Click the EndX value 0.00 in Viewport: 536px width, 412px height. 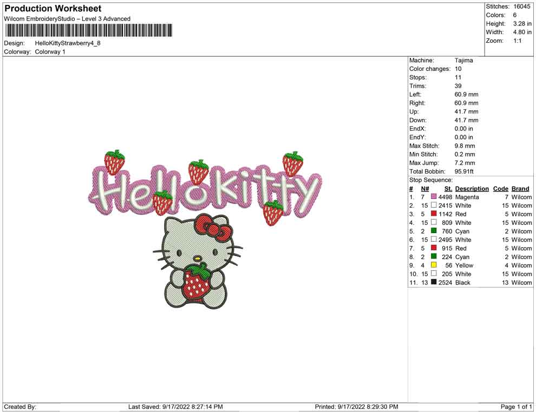(464, 129)
